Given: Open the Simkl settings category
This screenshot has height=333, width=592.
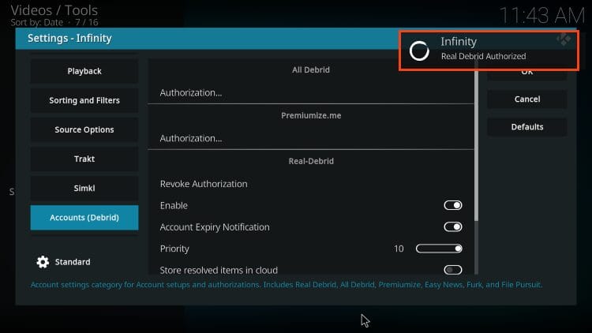Looking at the screenshot, I should click(x=84, y=188).
